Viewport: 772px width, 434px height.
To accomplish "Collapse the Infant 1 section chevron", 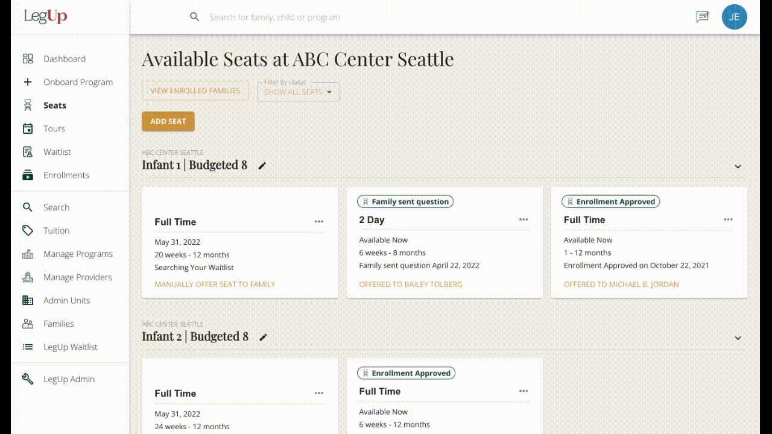I will [x=738, y=166].
